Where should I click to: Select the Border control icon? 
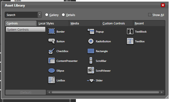coord(52,31)
